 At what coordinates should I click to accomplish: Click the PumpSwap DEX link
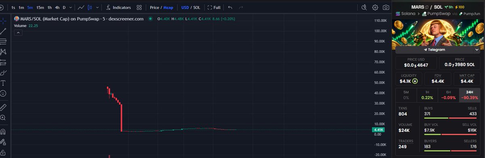click(x=436, y=14)
